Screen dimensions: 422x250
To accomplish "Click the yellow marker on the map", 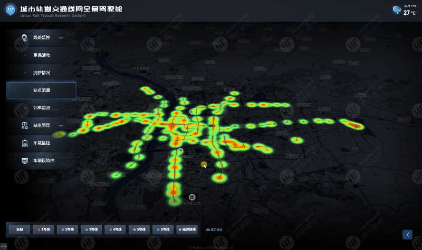I will click(x=204, y=165).
